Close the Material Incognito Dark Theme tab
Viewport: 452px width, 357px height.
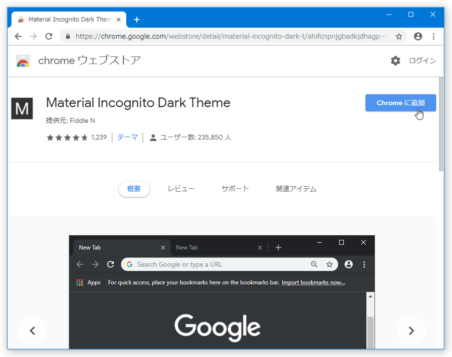click(118, 20)
